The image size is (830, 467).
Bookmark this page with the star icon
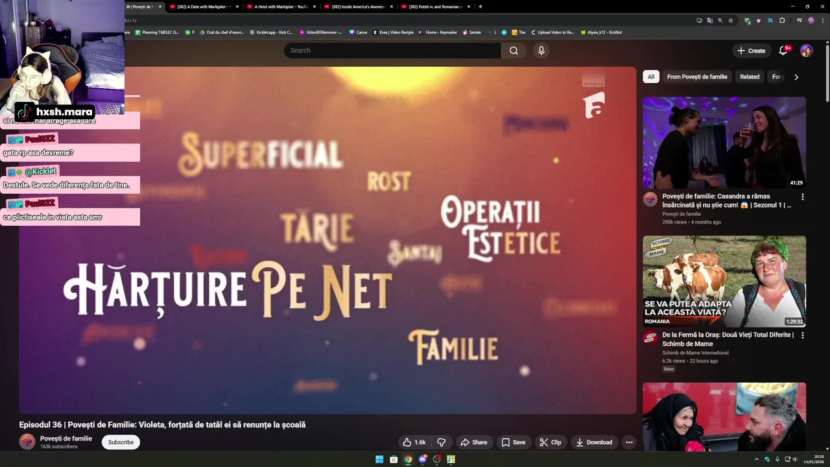(x=731, y=20)
